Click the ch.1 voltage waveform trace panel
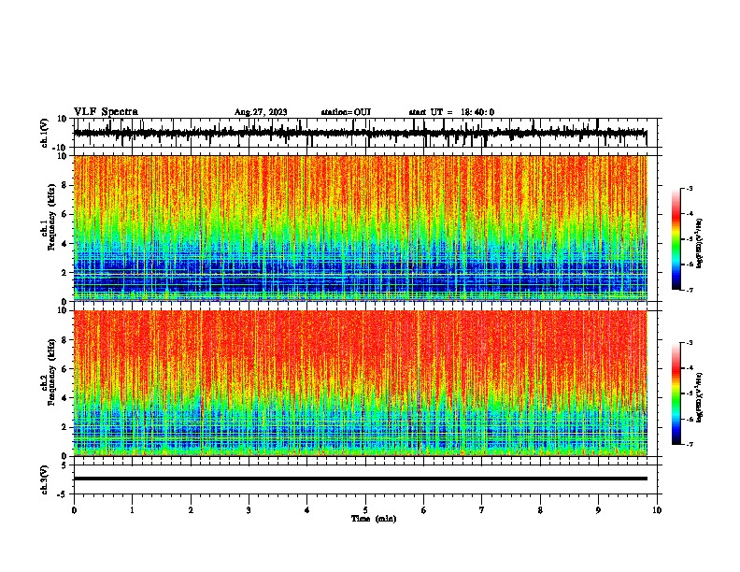Viewport: 740px width, 572px height. (365, 133)
